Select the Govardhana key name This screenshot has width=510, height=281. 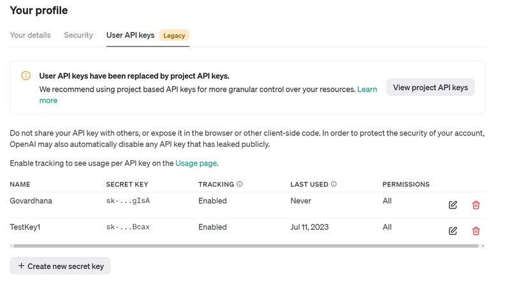(x=31, y=201)
